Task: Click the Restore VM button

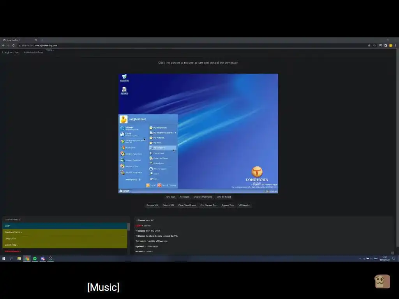Action: 152,205
